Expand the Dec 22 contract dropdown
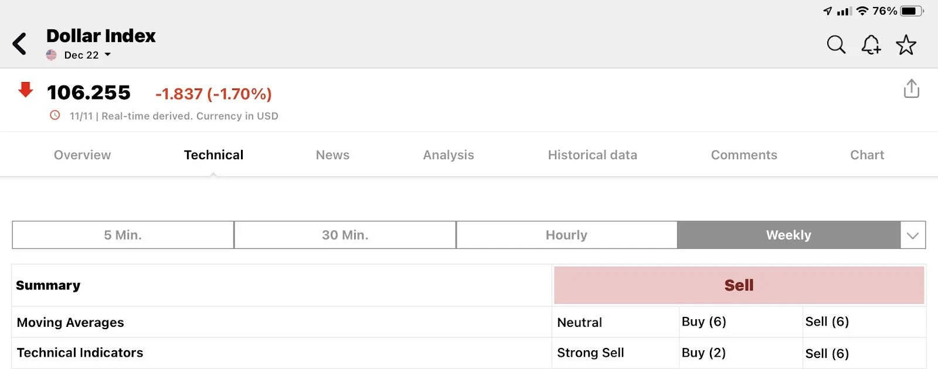Viewport: 938px width, 369px height. 107,55
